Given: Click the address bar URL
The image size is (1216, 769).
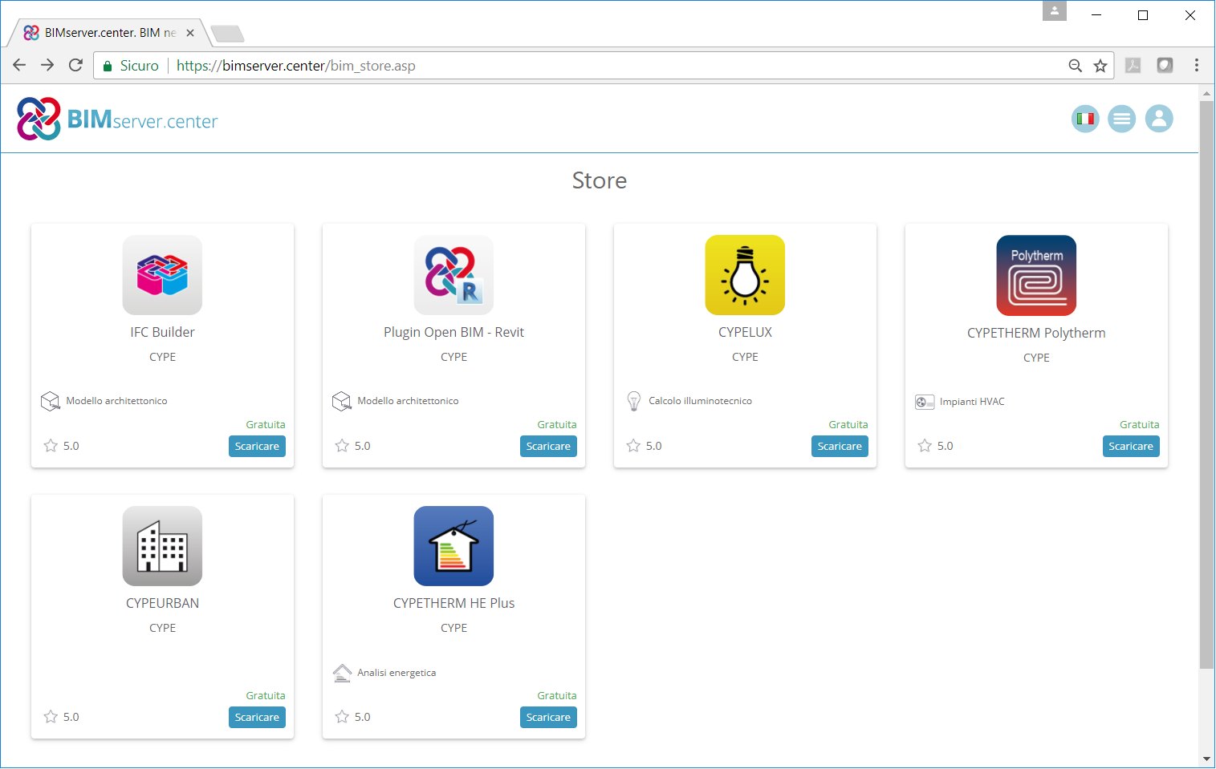Looking at the screenshot, I should coord(296,66).
